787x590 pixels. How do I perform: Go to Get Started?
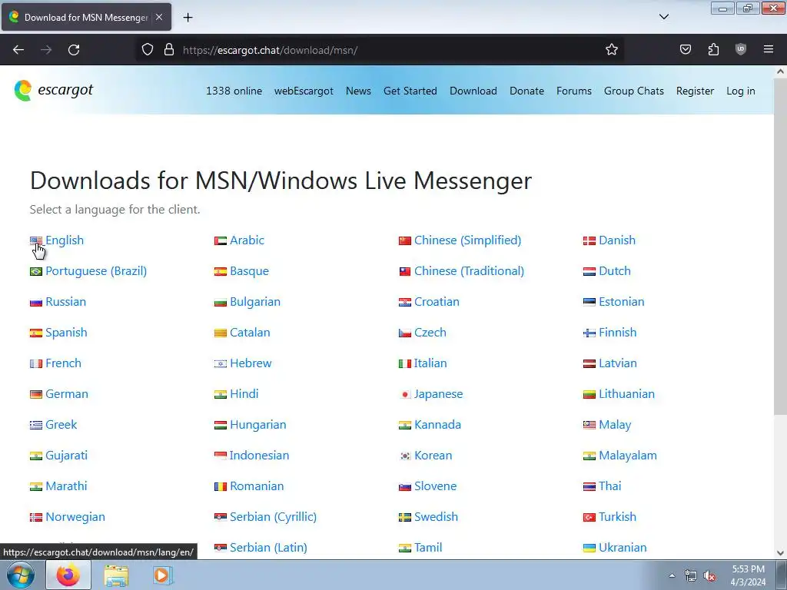(x=410, y=91)
